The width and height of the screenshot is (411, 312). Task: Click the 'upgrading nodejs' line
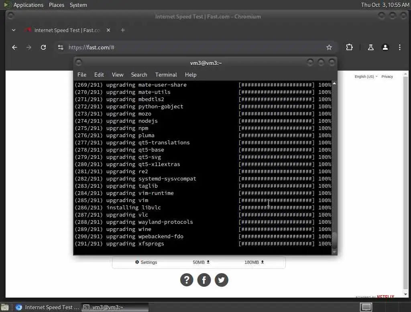coord(203,121)
